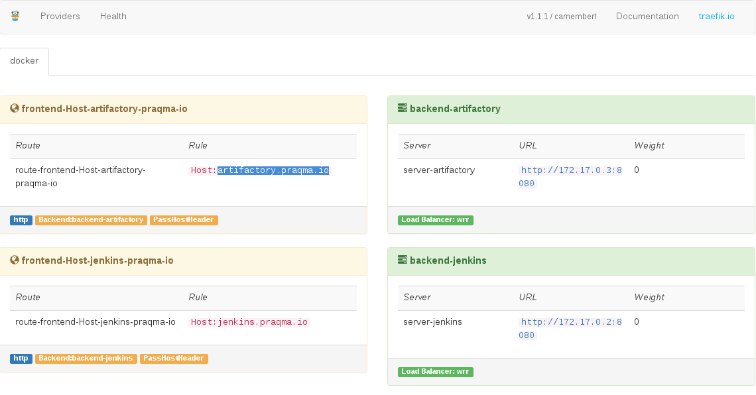Open the Providers menu item
The image size is (756, 395).
[60, 16]
